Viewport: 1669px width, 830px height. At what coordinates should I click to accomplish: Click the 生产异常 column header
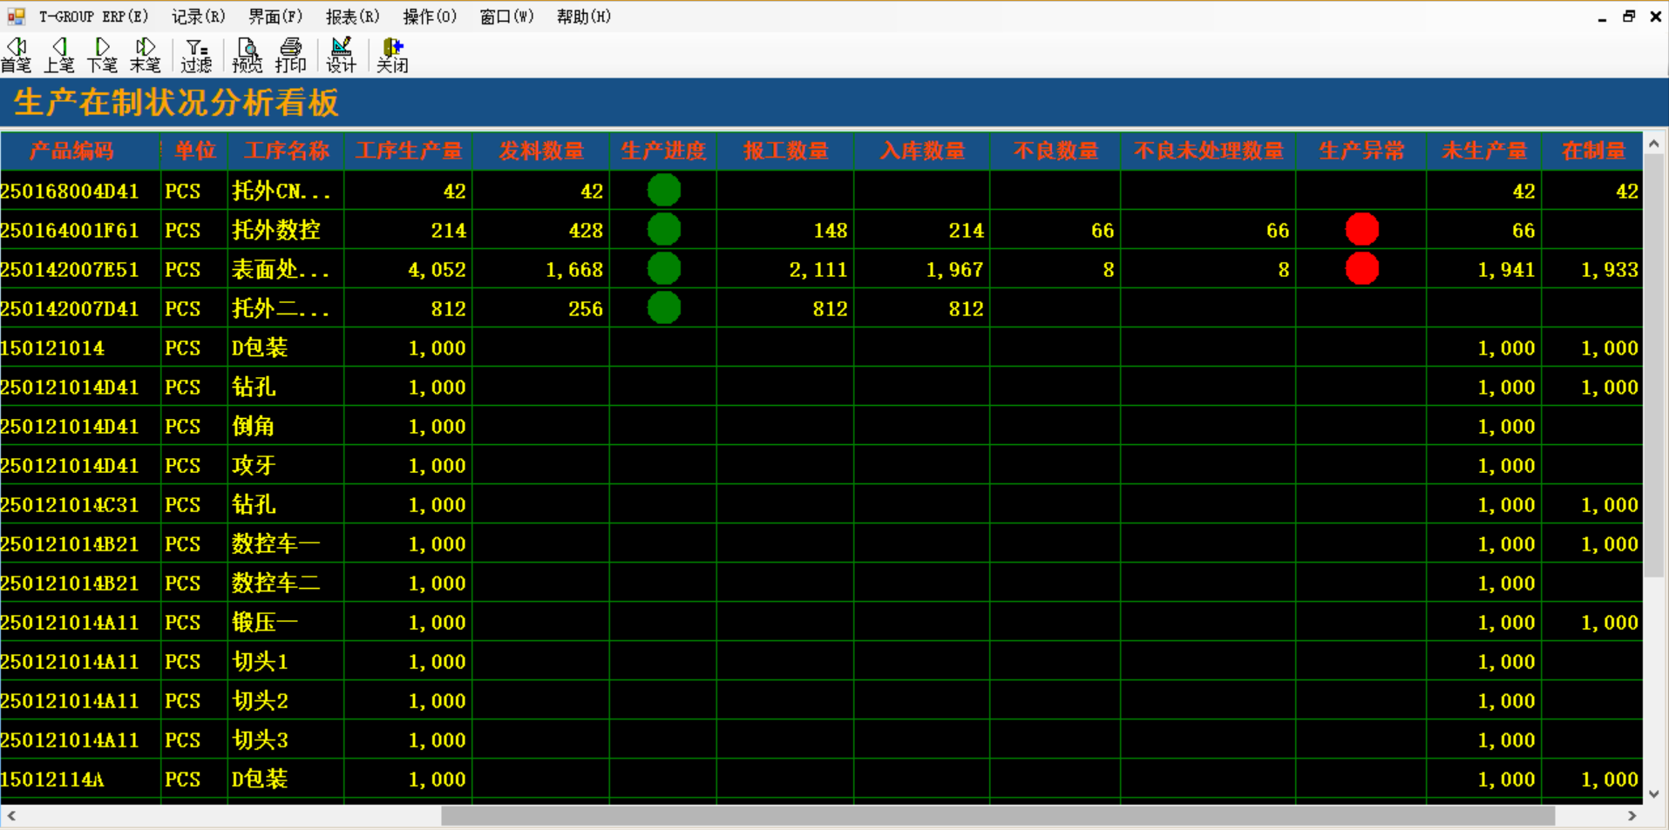pyautogui.click(x=1361, y=151)
